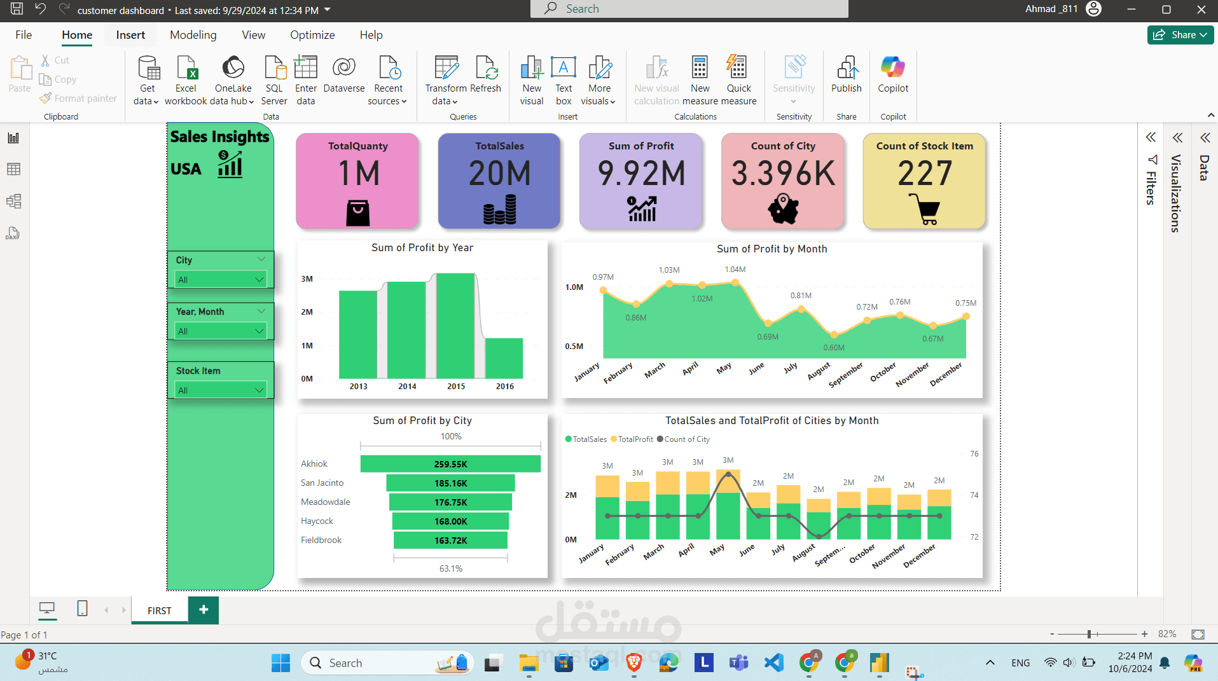The image size is (1218, 681).
Task: Expand the Filters pane
Action: click(1151, 137)
